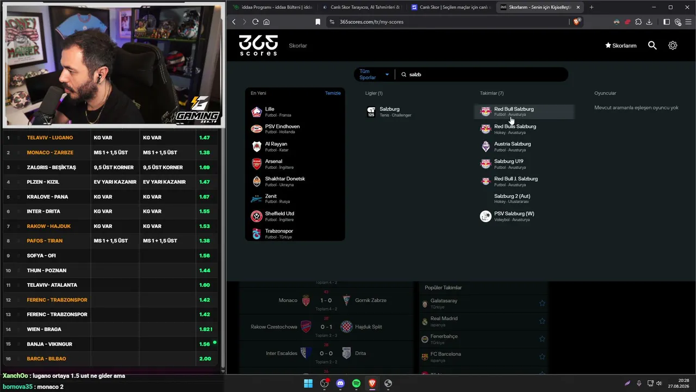Open Al Rayyan from recent searches
Screen dimensions: 696x392
(295, 146)
